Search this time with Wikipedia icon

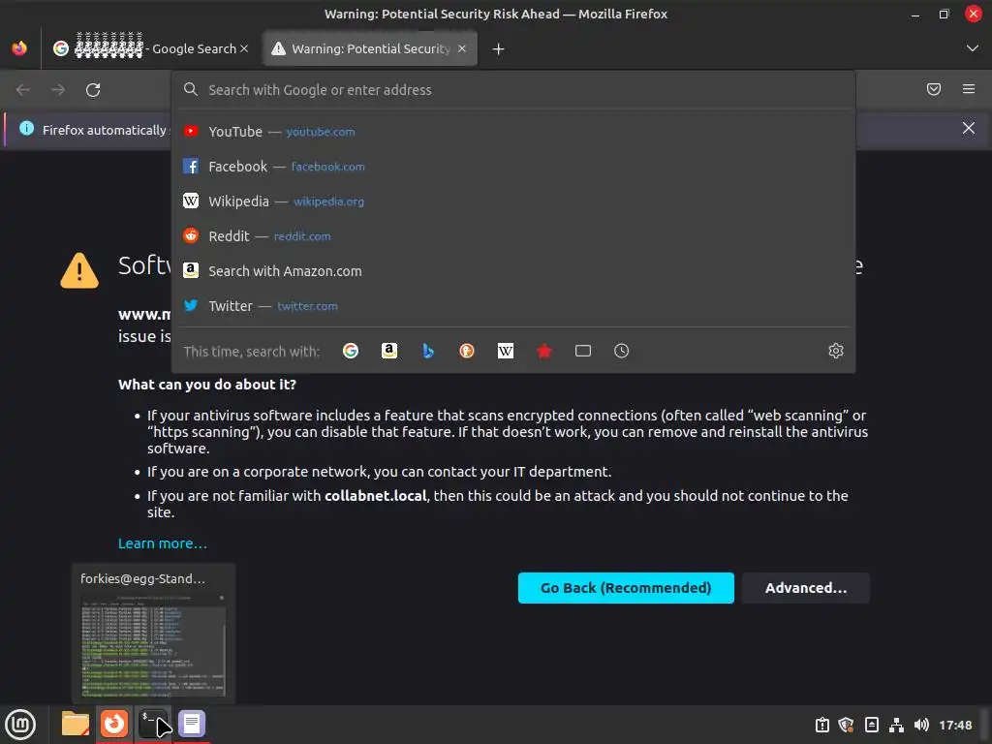(506, 351)
